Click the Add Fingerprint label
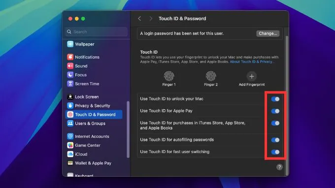This screenshot has width=335, height=188. (x=252, y=85)
